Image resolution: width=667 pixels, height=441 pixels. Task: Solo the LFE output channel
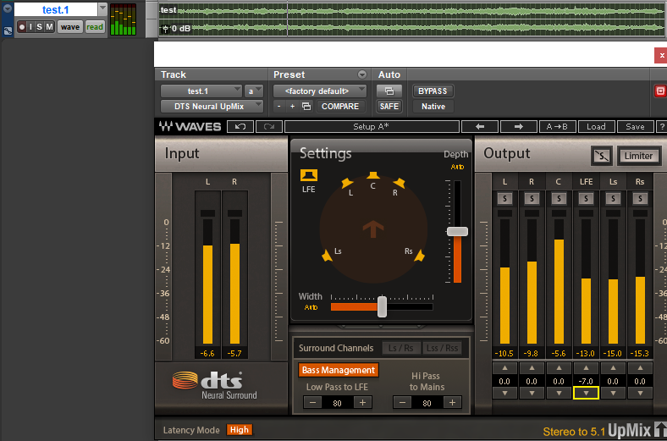point(586,198)
